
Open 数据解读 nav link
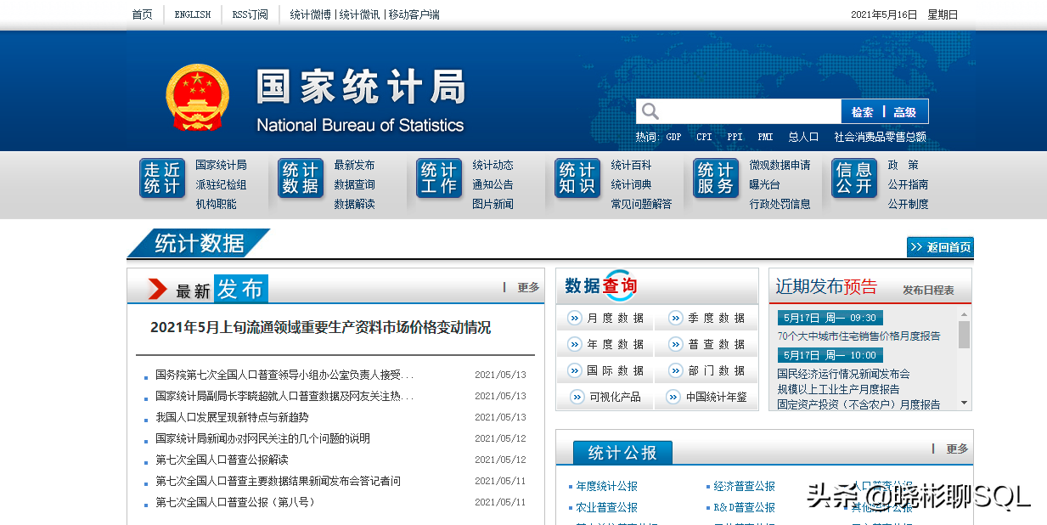pos(354,204)
